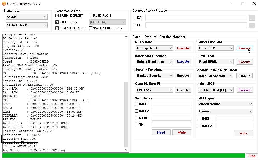Check Vivo Repair IMEI 2 checkbox
This screenshot has height=160, width=260.
click(x=137, y=111)
